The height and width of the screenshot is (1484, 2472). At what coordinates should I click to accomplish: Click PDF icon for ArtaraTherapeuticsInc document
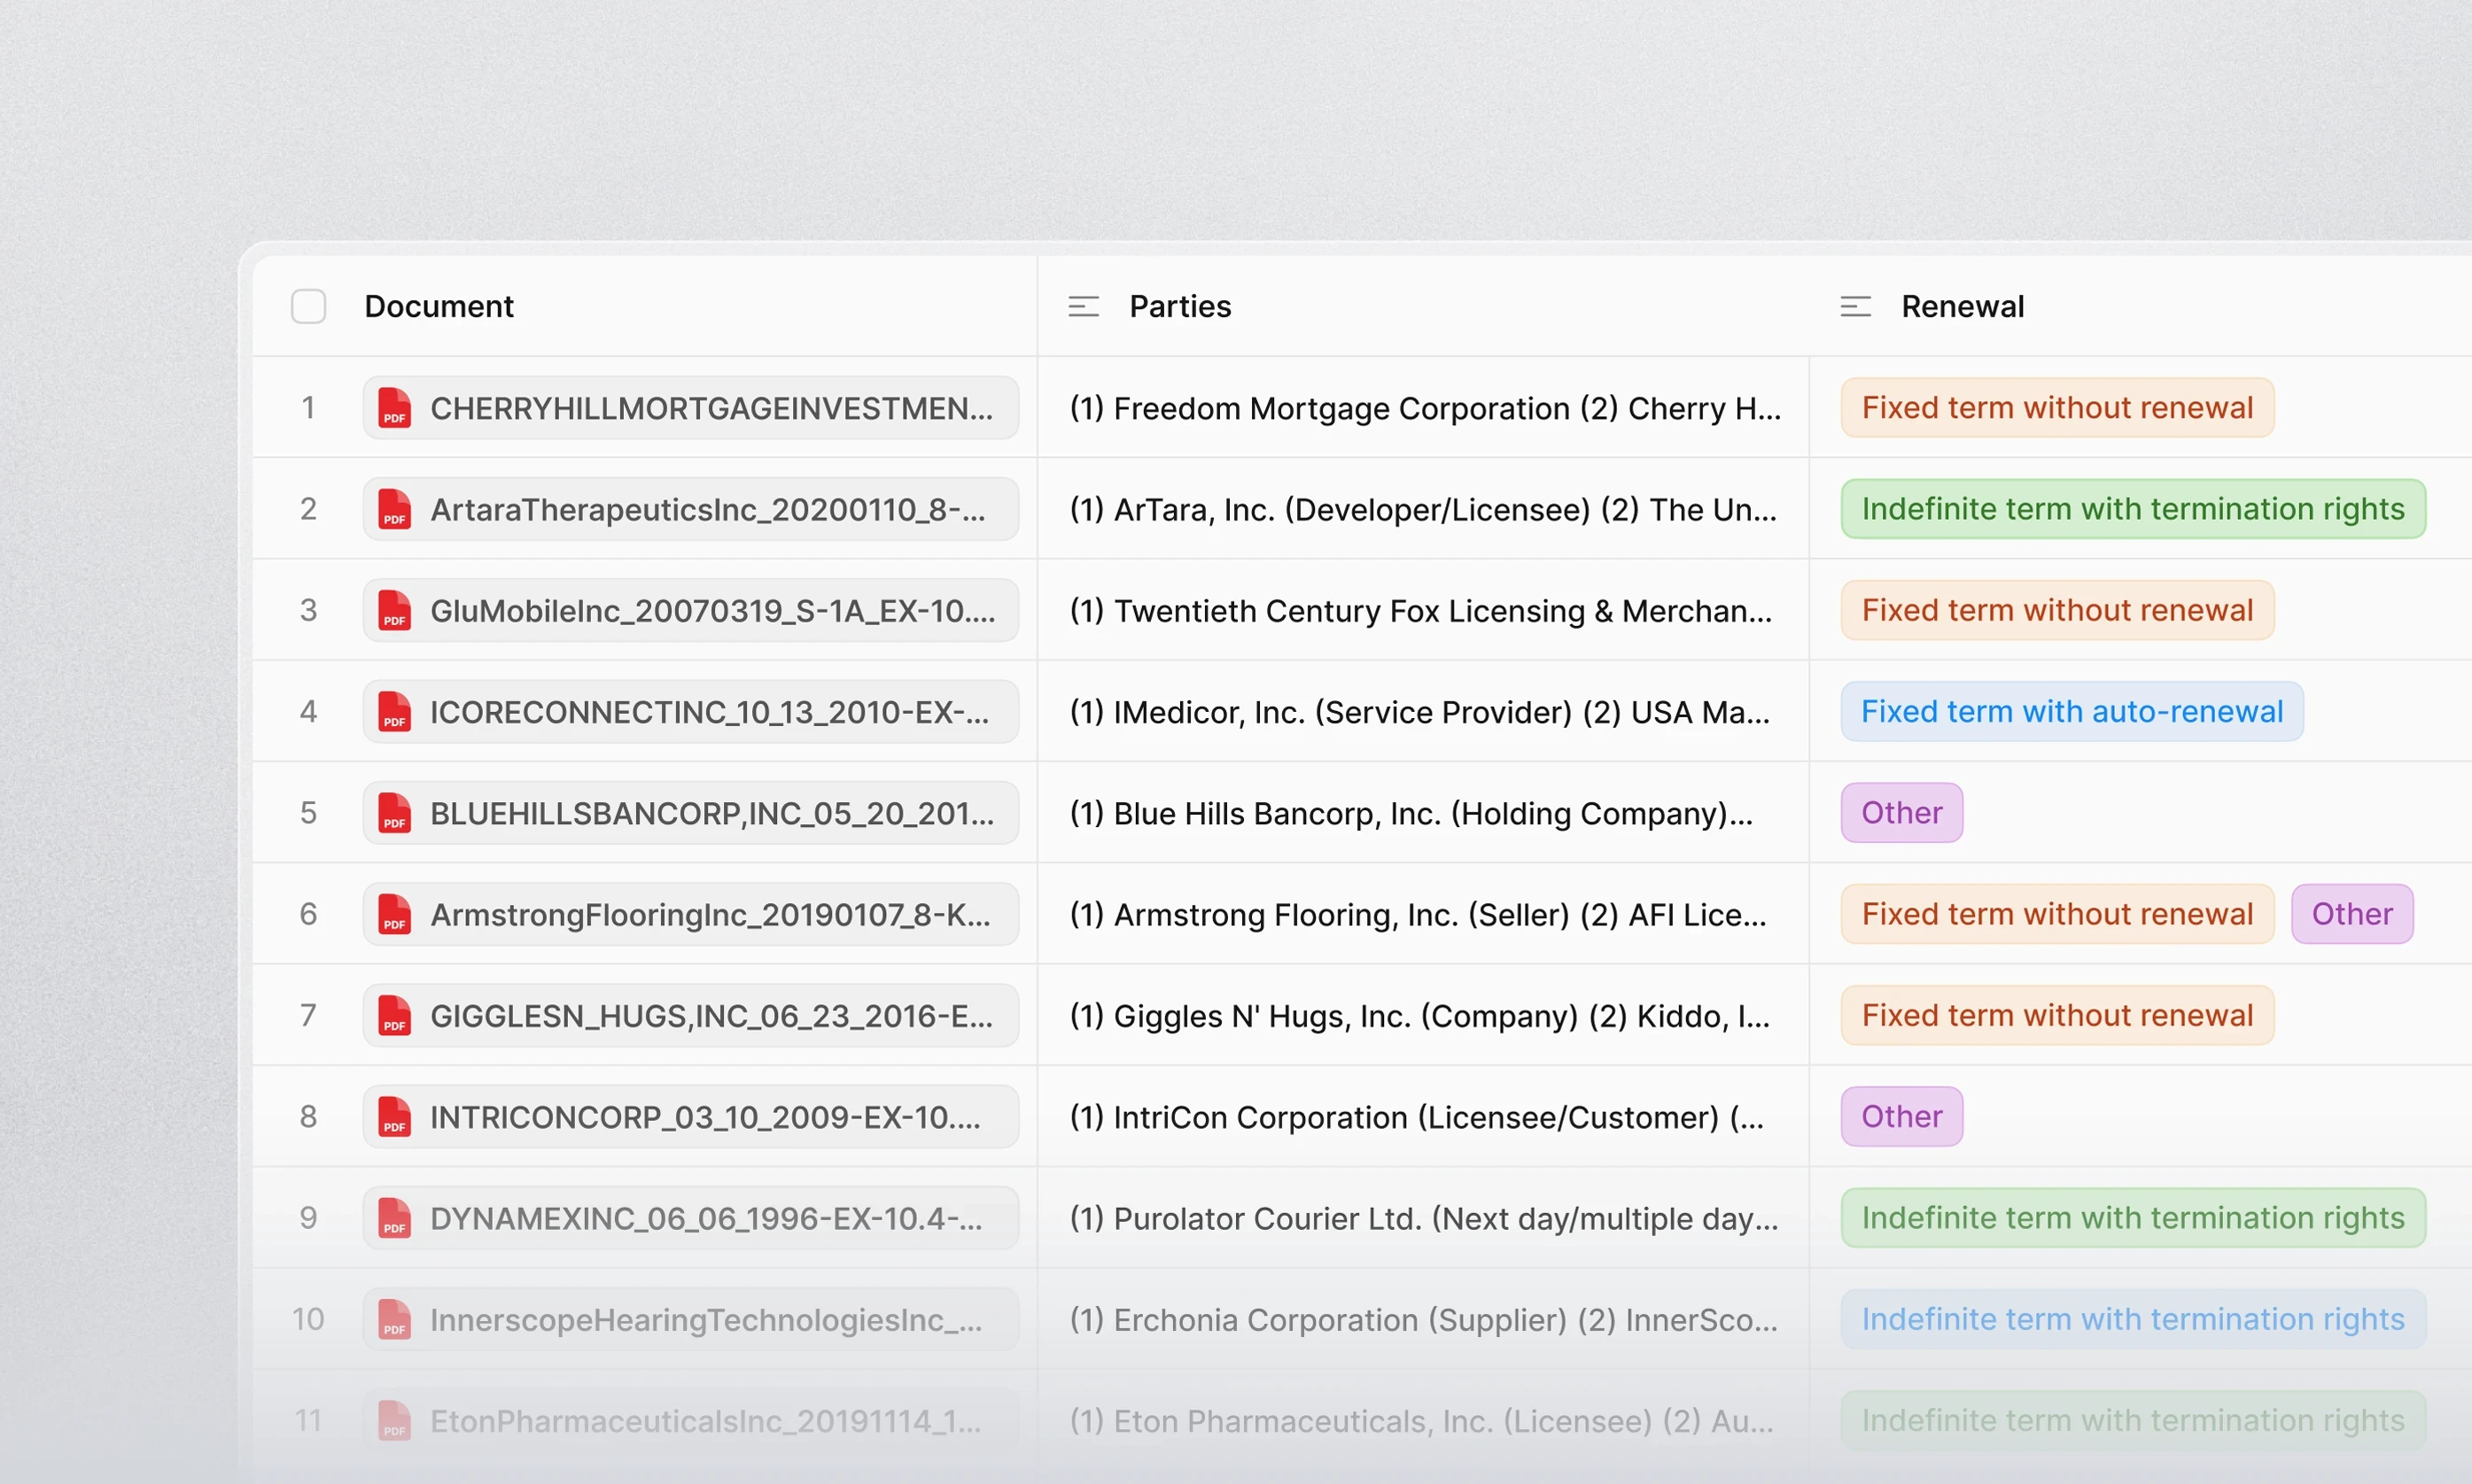pos(394,509)
